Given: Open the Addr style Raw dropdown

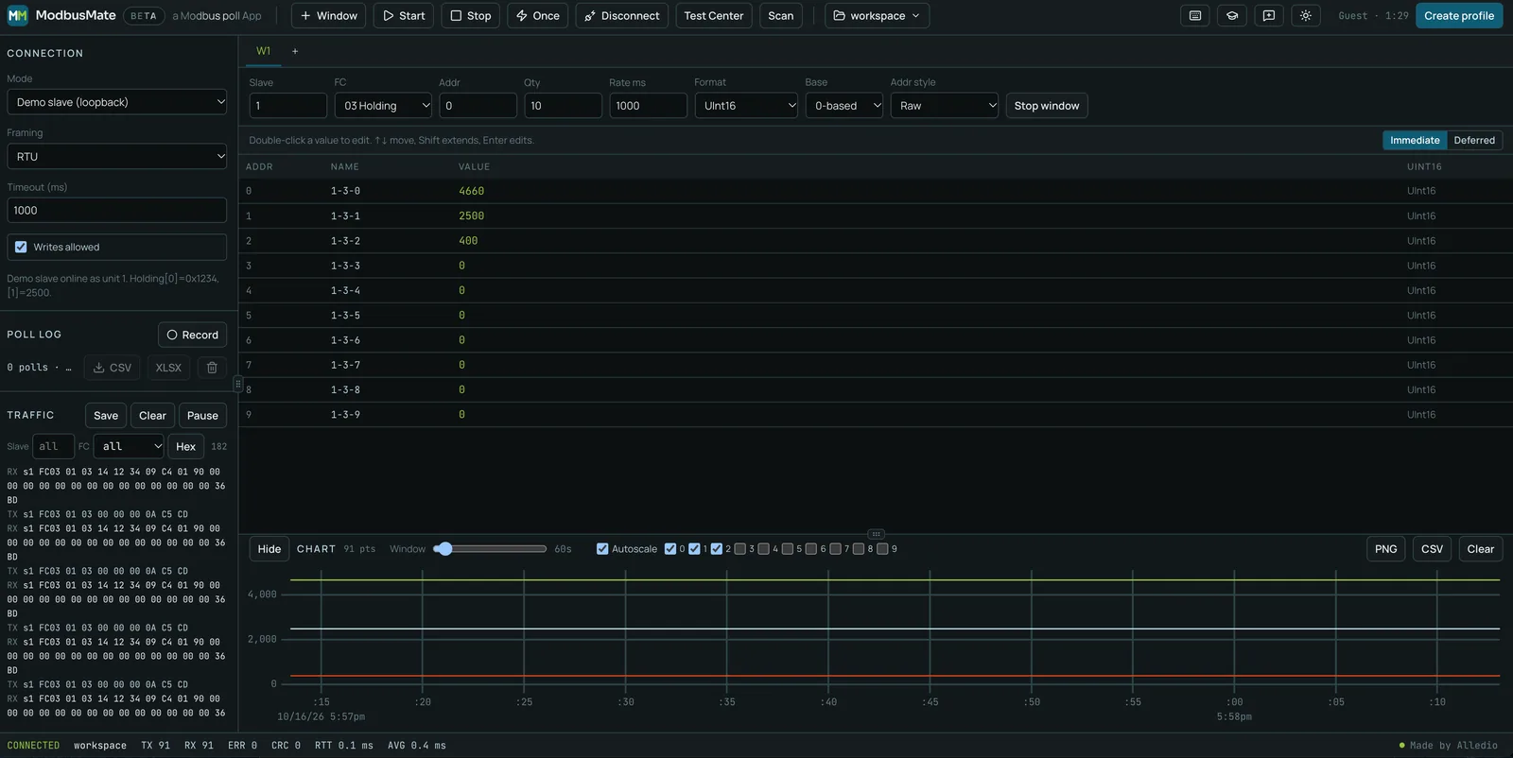Looking at the screenshot, I should click(x=945, y=106).
